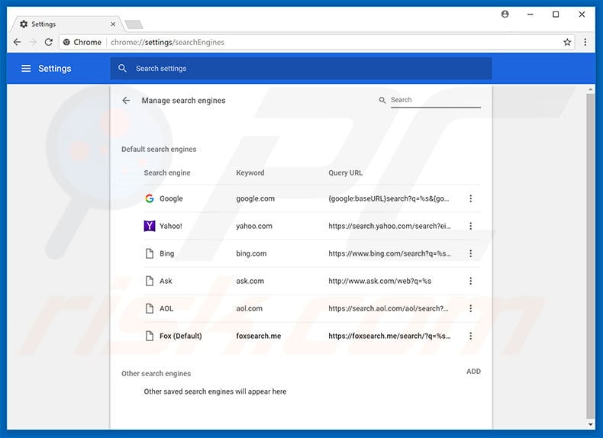The width and height of the screenshot is (603, 438).
Task: Click ADD to add search engine
Action: click(x=473, y=372)
